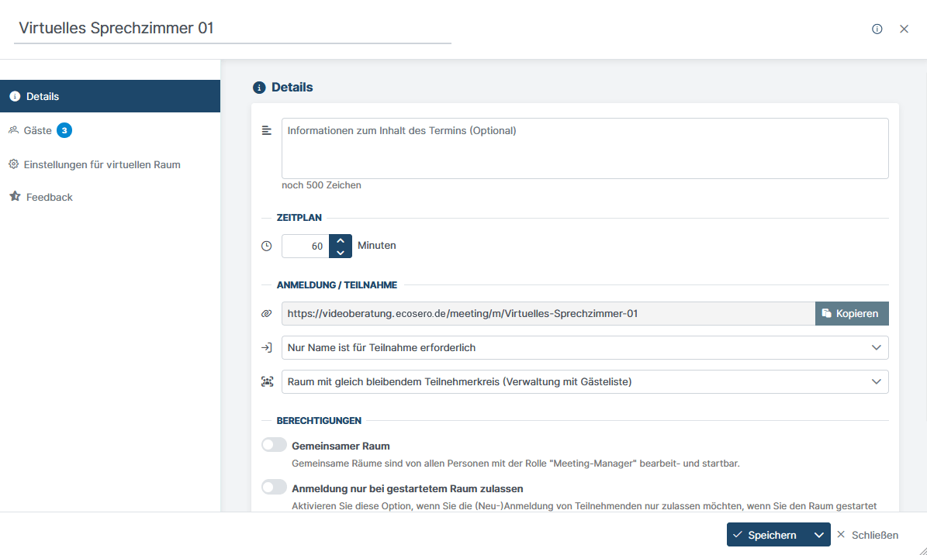Open the Teilnehmerkreis room type dropdown

(585, 381)
